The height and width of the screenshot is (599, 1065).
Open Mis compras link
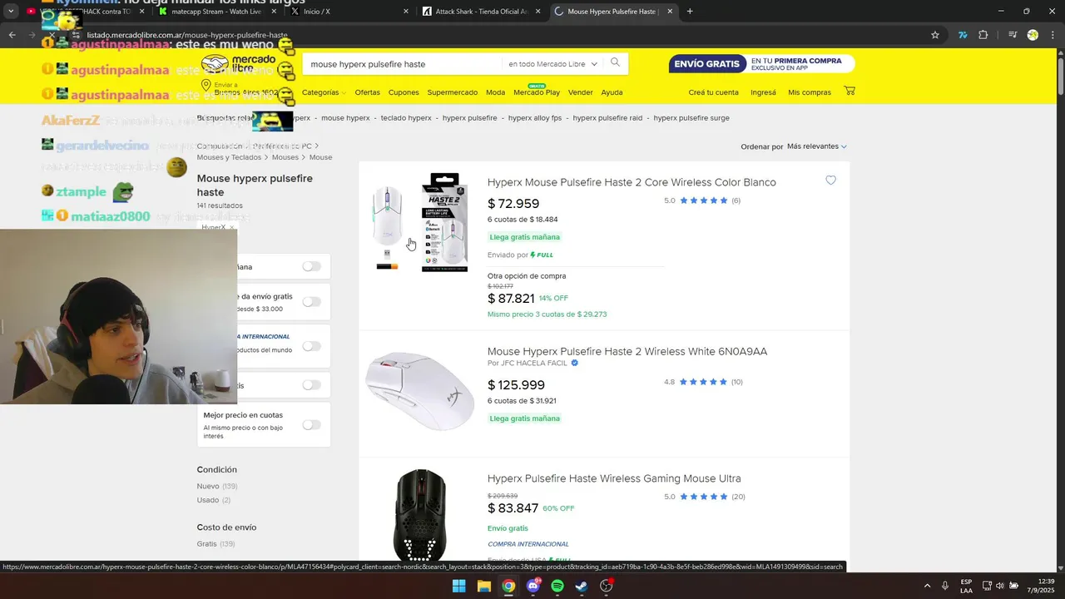tap(810, 92)
